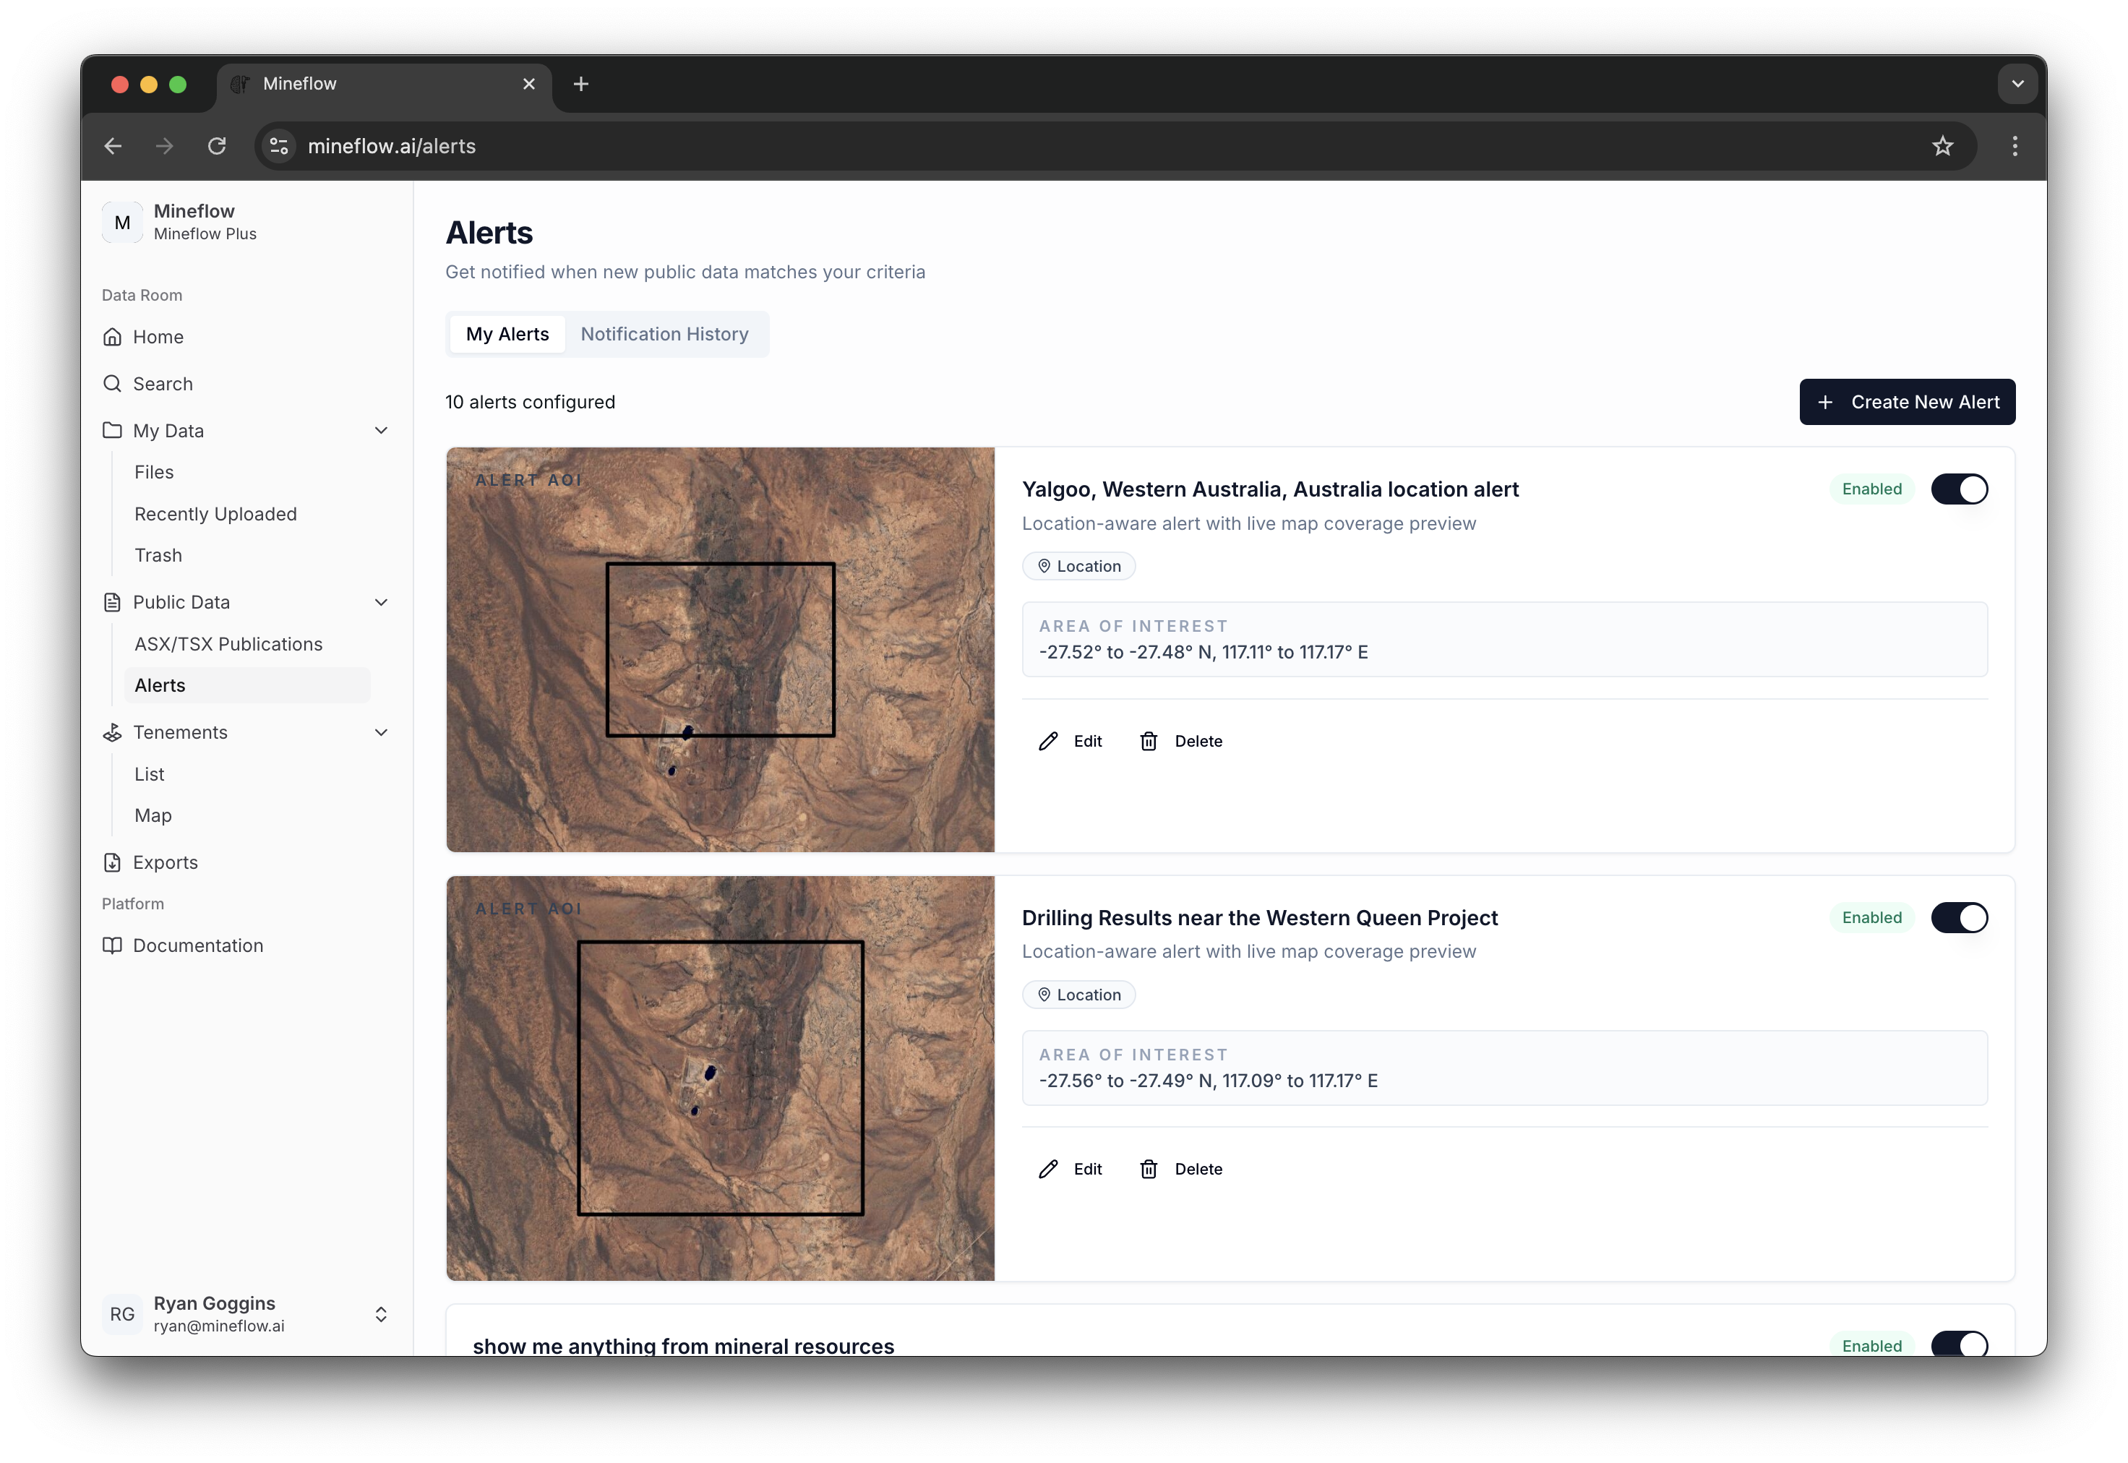The width and height of the screenshot is (2128, 1463).
Task: Collapse the My Data section chevron
Action: [381, 430]
